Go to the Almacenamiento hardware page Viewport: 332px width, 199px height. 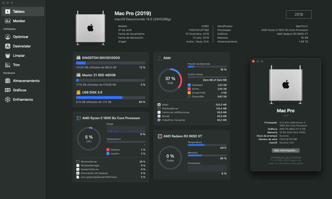23,81
